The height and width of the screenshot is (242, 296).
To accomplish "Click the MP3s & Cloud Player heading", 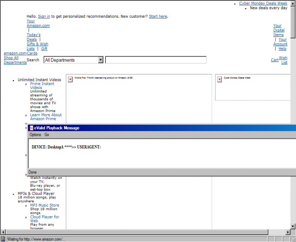I will tap(36, 193).
